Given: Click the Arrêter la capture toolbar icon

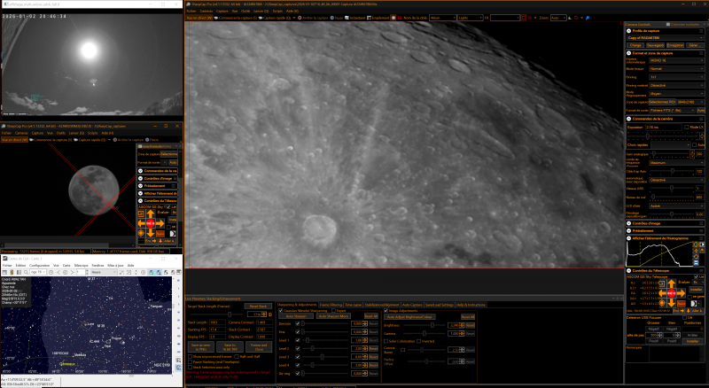Looking at the screenshot, I should [x=300, y=18].
